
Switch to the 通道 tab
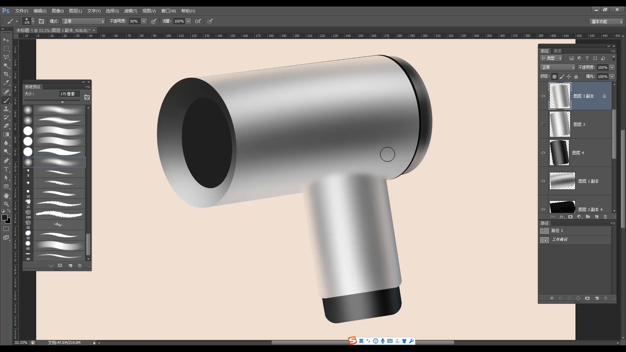[557, 51]
